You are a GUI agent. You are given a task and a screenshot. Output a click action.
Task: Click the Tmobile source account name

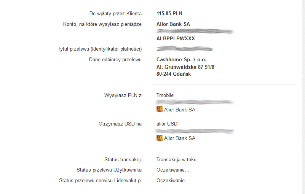pyautogui.click(x=165, y=95)
